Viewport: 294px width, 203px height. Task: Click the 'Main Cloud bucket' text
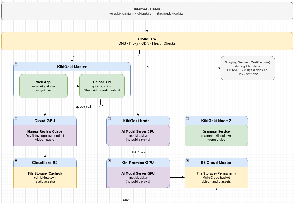216,178
